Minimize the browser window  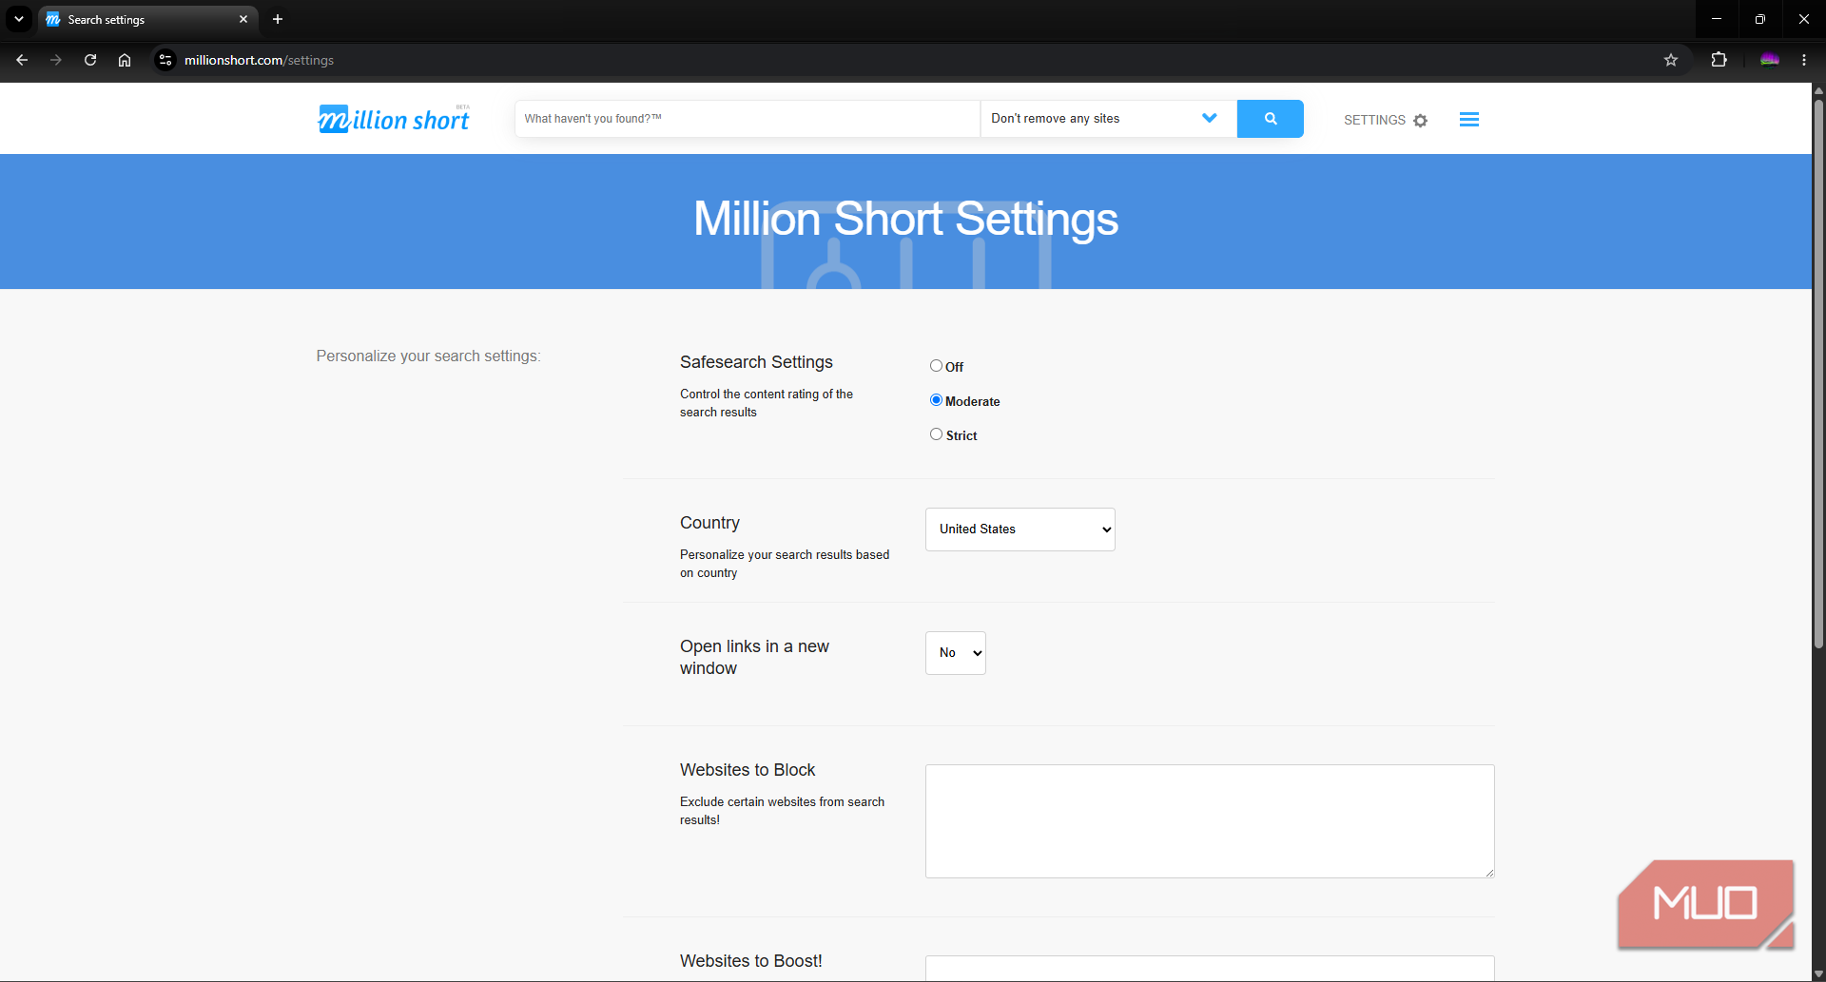[1717, 19]
